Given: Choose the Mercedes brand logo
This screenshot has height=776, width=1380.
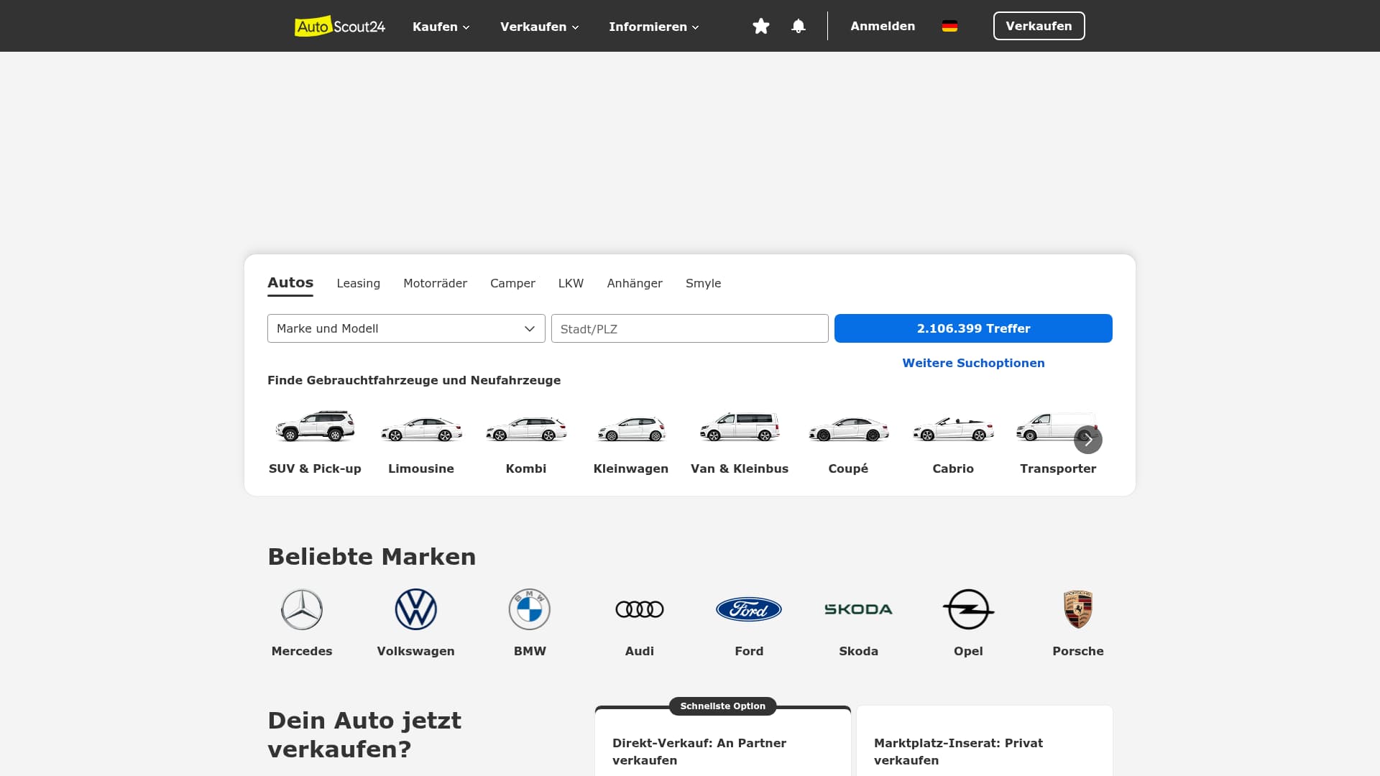Looking at the screenshot, I should pyautogui.click(x=302, y=609).
